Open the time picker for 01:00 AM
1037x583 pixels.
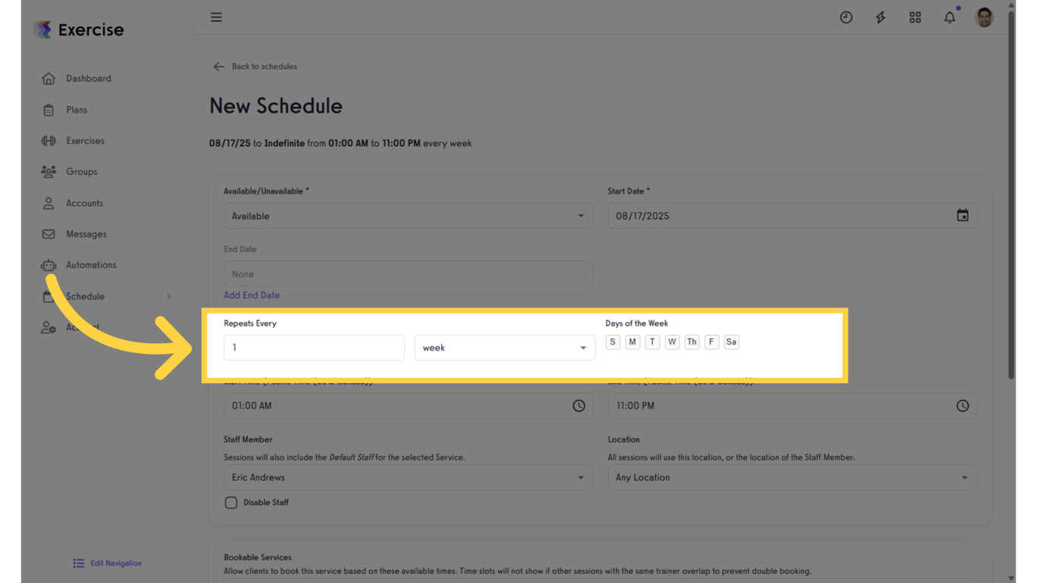click(x=578, y=405)
